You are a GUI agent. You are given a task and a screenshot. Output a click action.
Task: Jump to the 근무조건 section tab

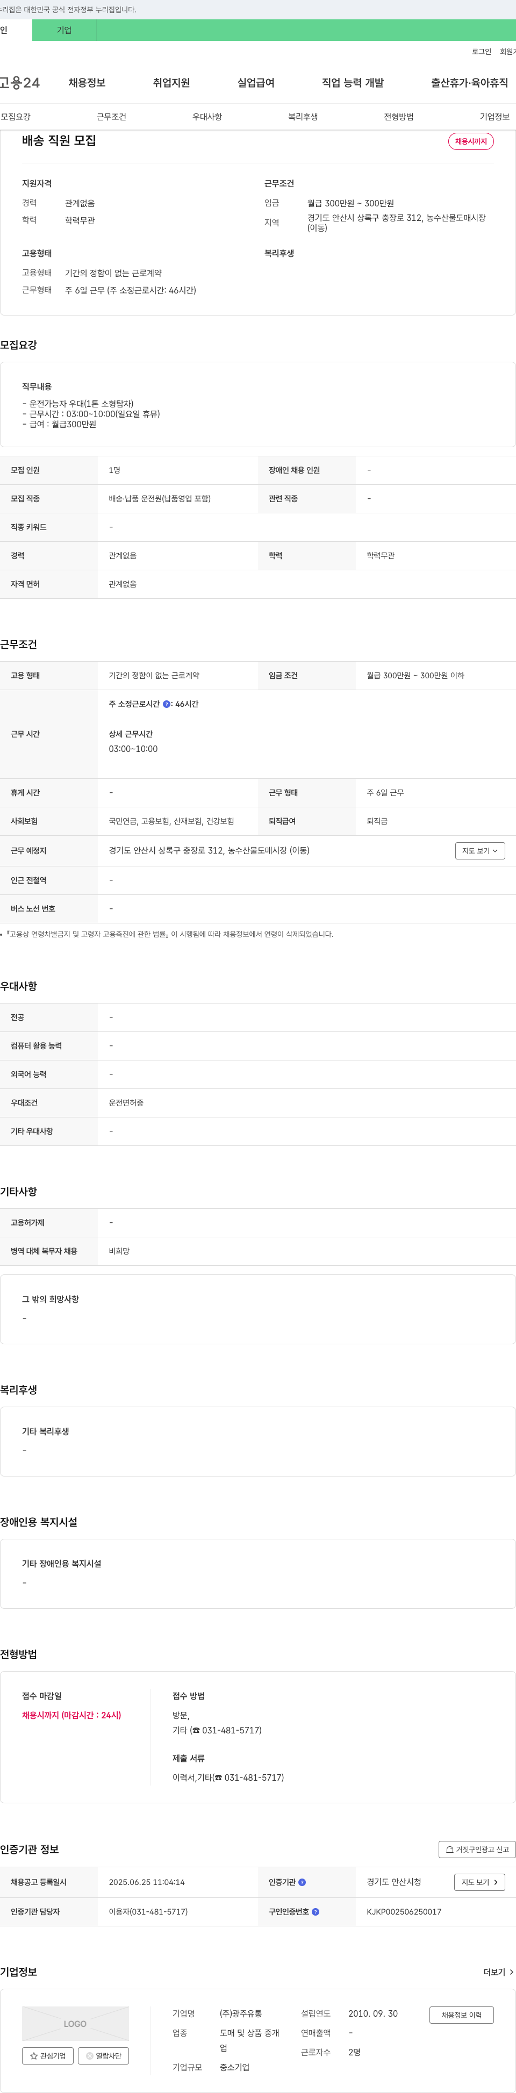111,117
